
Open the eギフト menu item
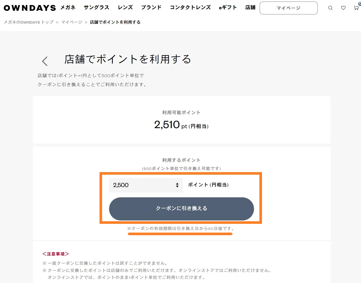click(228, 7)
